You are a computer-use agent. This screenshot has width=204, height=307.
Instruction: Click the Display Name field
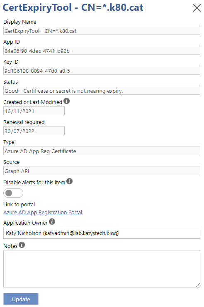[x=102, y=30]
